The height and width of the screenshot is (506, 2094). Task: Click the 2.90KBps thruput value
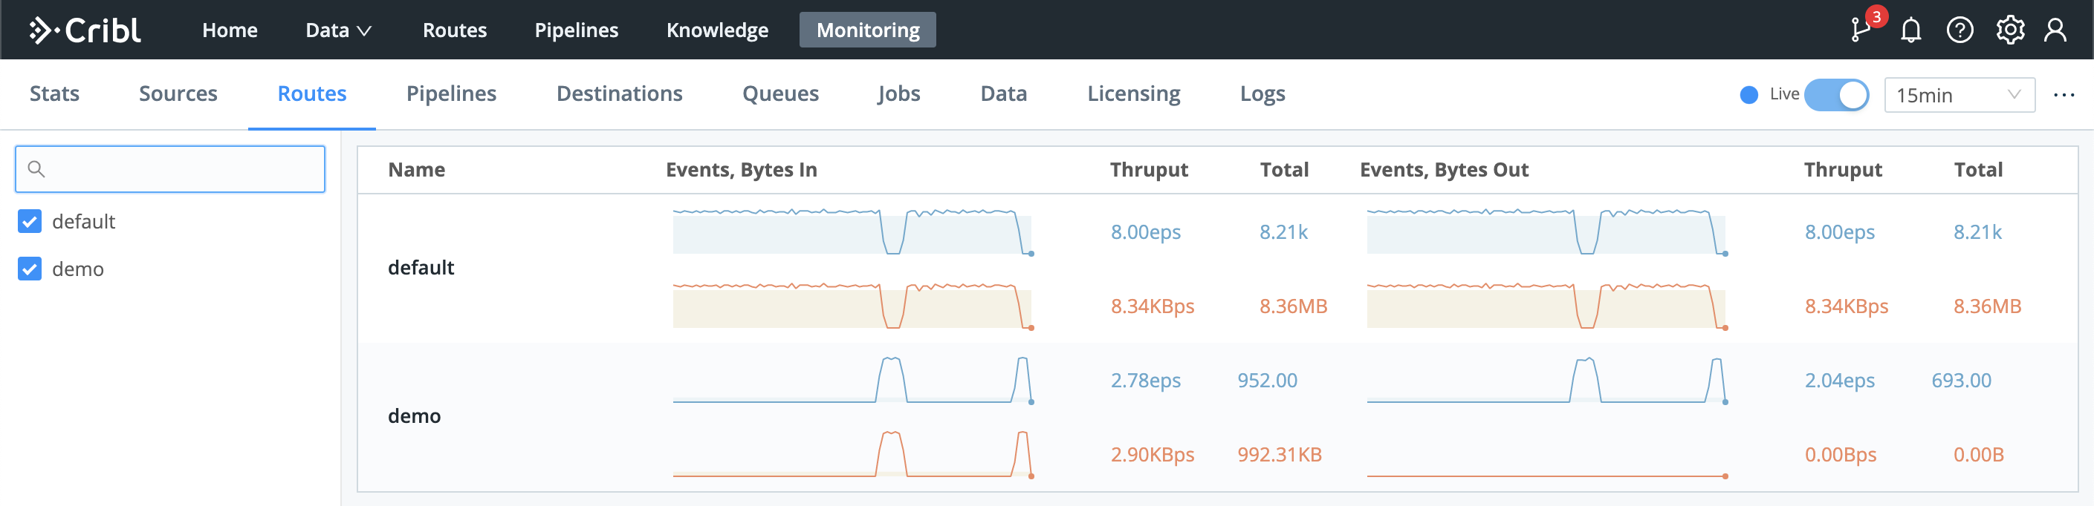pos(1153,454)
